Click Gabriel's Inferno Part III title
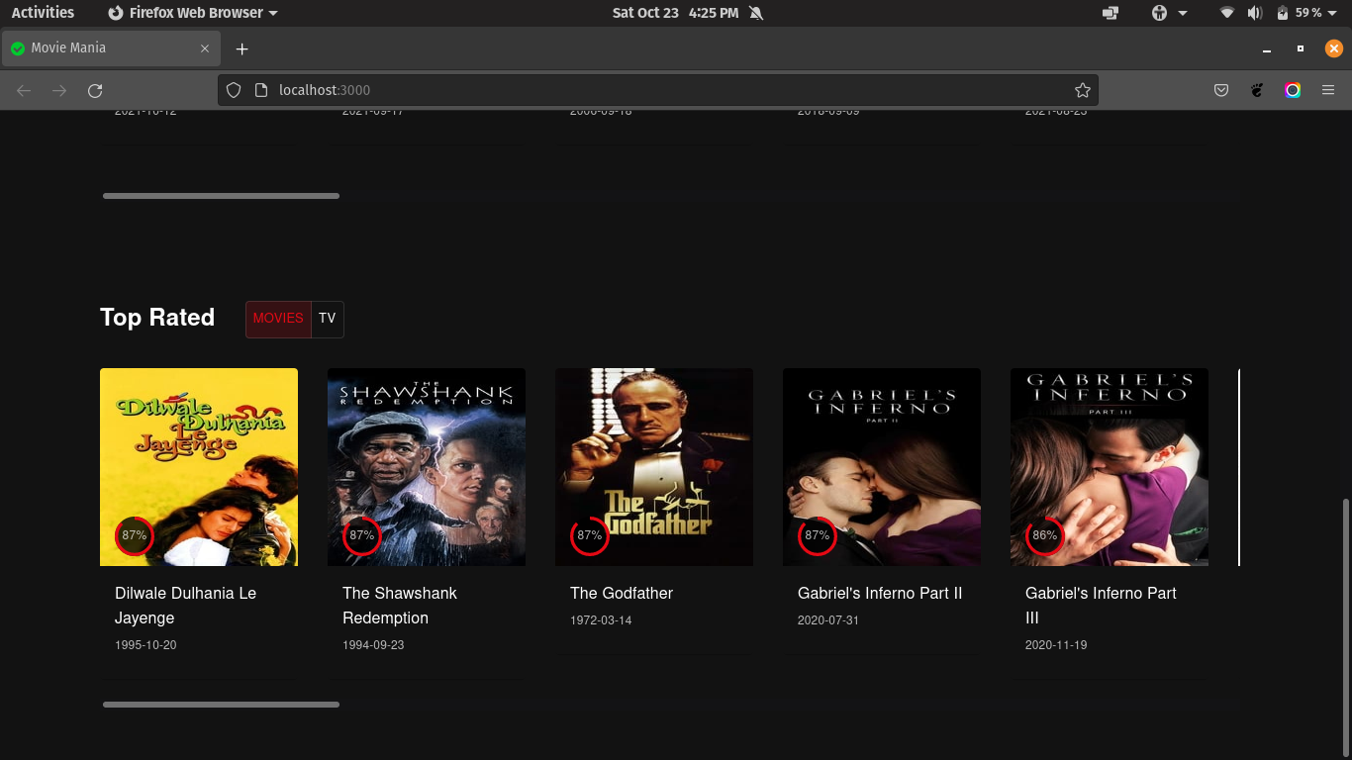The image size is (1352, 760). 1101,606
